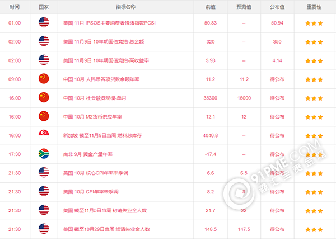Click 预测值 16000 cell
The image size is (336, 241).
(244, 98)
